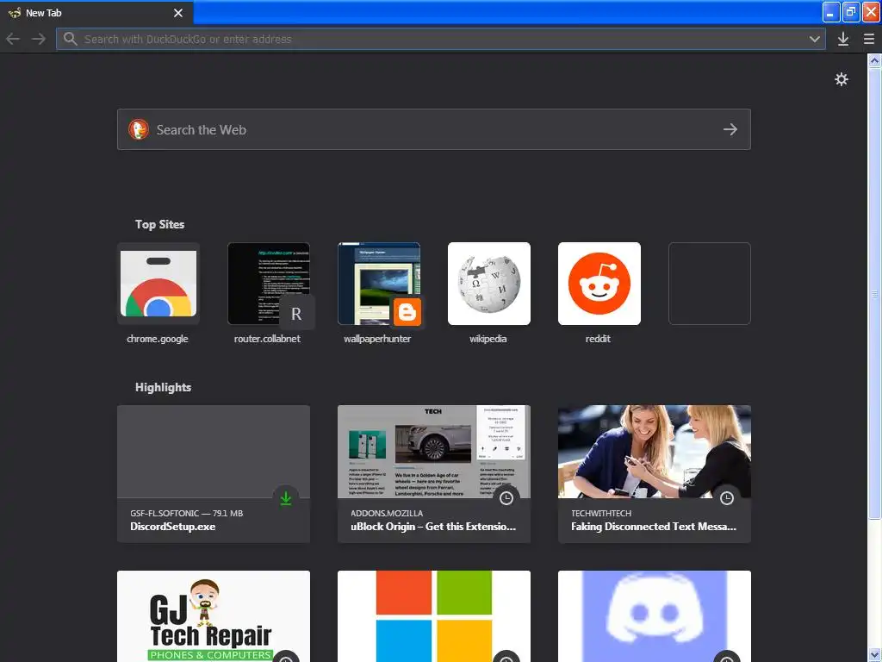Open the DiscordSetup.exe download highlight
The width and height of the screenshot is (882, 662).
[214, 474]
